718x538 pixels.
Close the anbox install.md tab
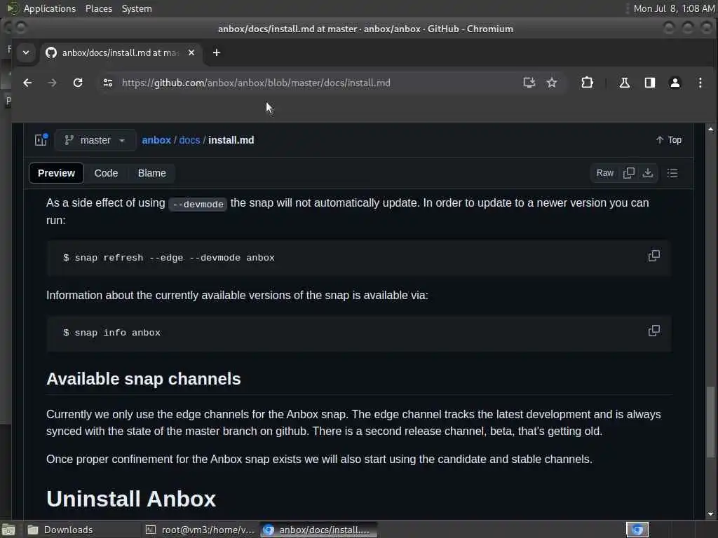[x=191, y=53]
